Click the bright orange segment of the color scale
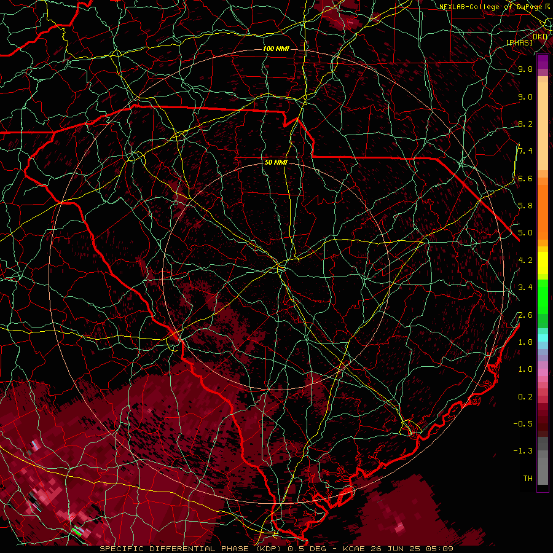This screenshot has width=553, height=553. click(x=543, y=211)
